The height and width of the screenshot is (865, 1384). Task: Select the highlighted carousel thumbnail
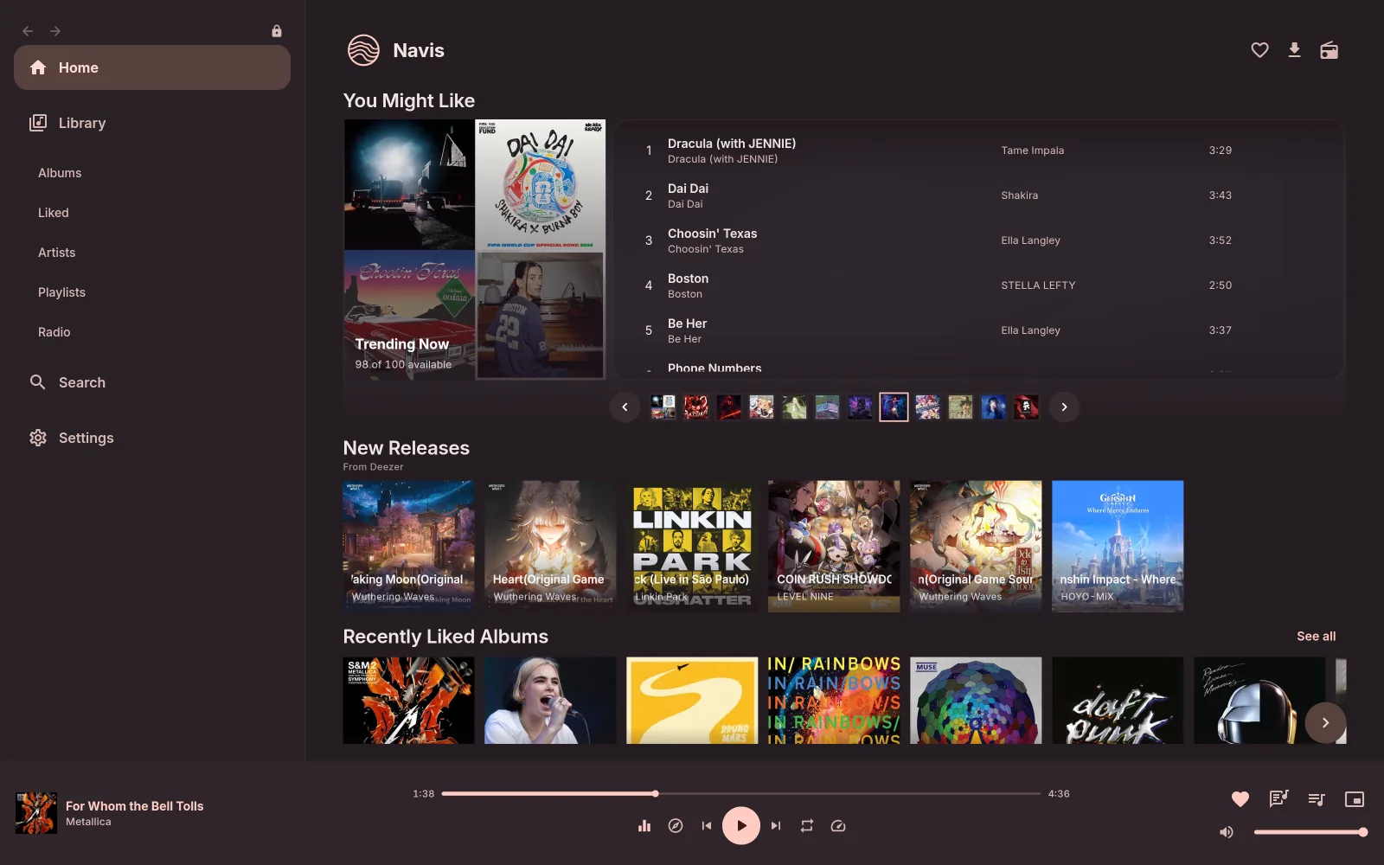coord(894,407)
